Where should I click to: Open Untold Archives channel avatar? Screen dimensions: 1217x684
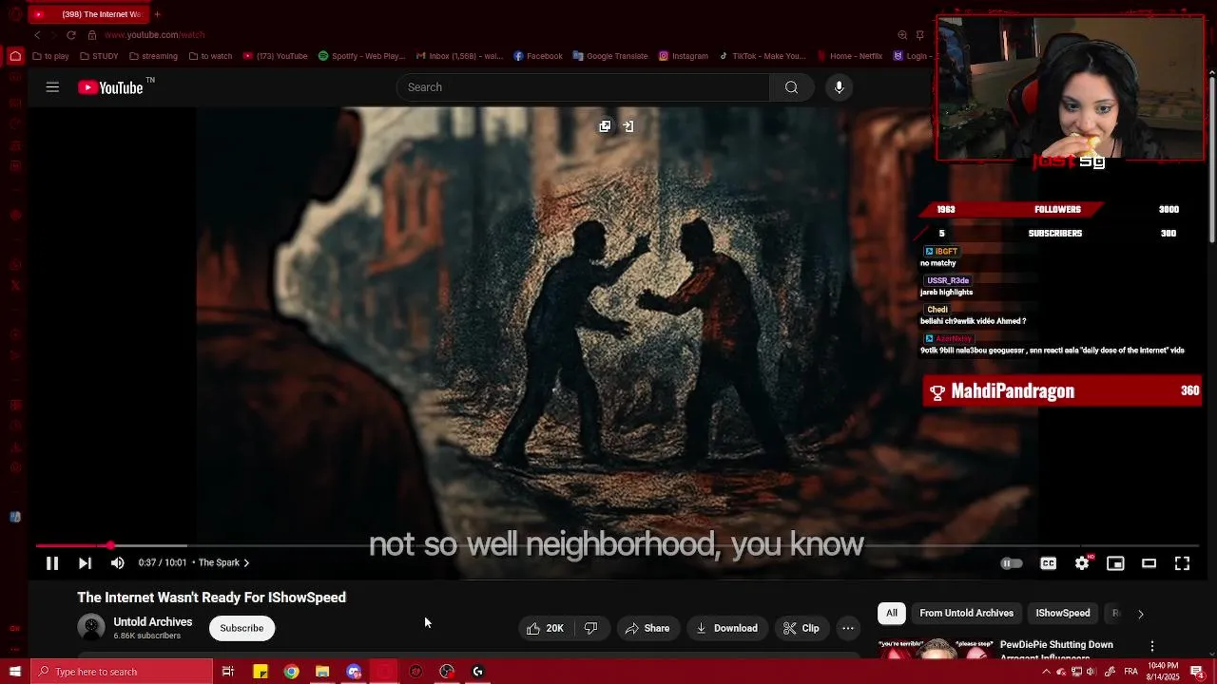click(x=91, y=628)
